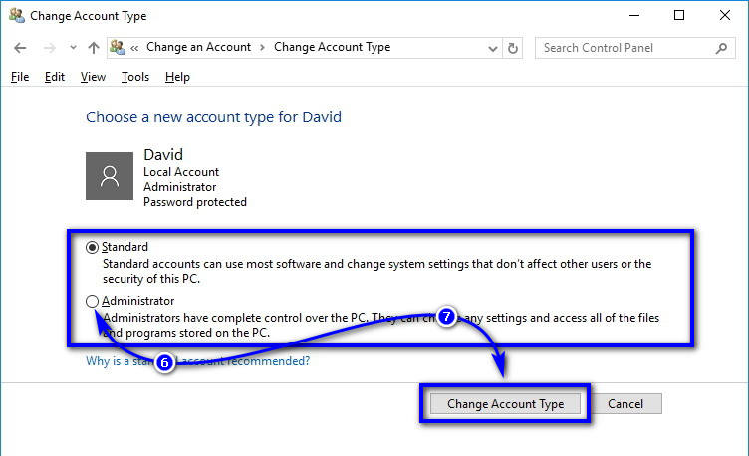Click the forward navigation arrow

click(x=48, y=48)
